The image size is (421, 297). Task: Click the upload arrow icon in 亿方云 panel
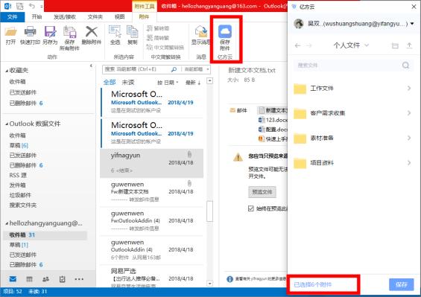[409, 45]
